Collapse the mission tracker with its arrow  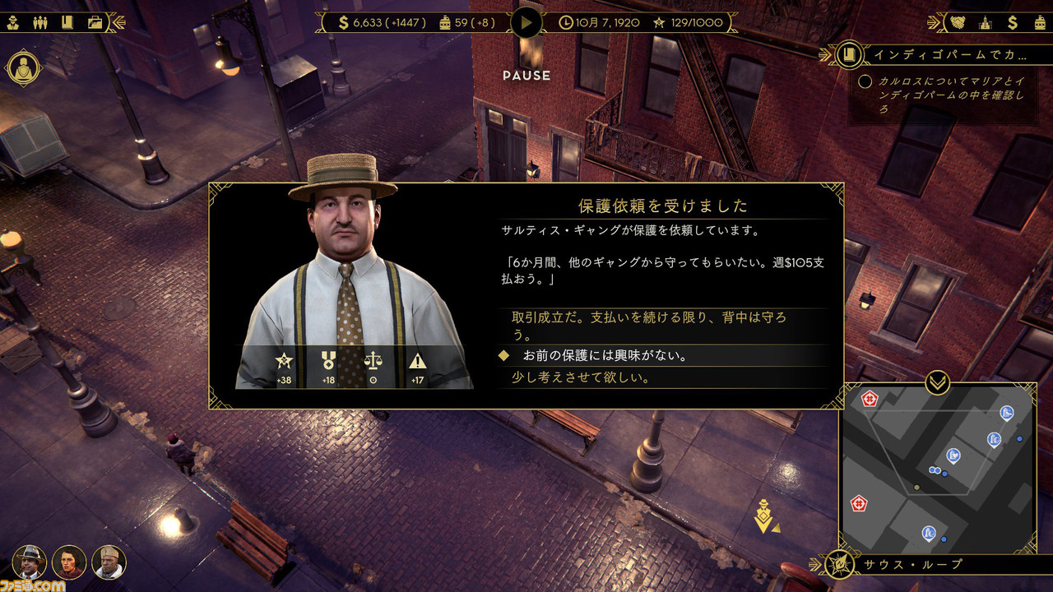[x=826, y=56]
